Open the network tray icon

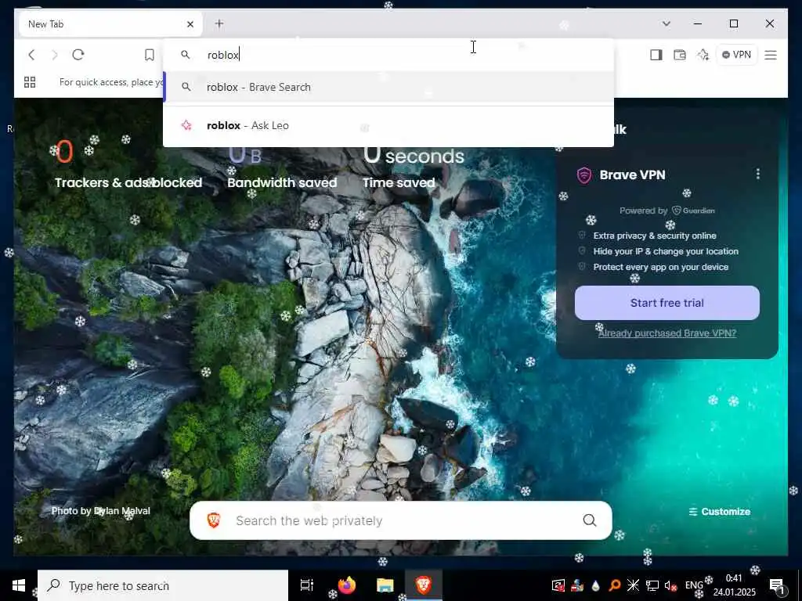pyautogui.click(x=652, y=585)
